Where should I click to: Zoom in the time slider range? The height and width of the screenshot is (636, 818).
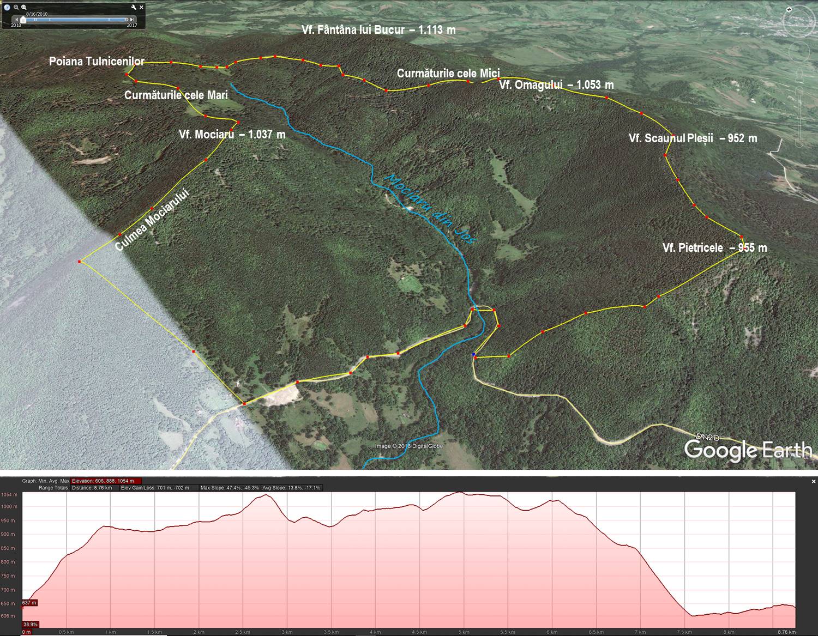(24, 7)
